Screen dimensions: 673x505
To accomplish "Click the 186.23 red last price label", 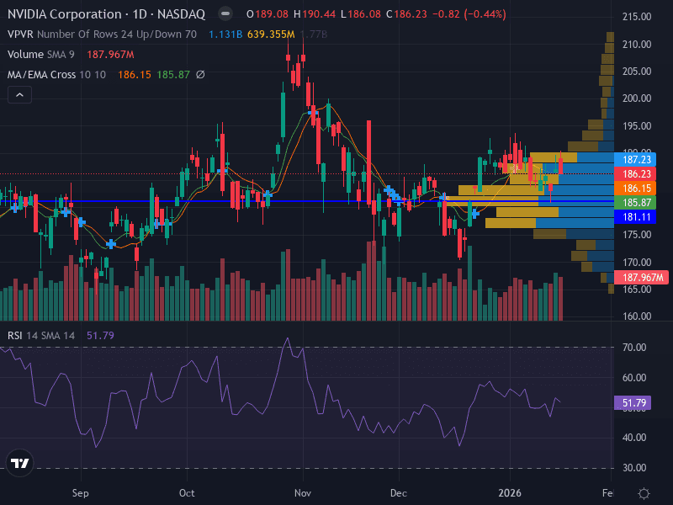I will pos(636,174).
